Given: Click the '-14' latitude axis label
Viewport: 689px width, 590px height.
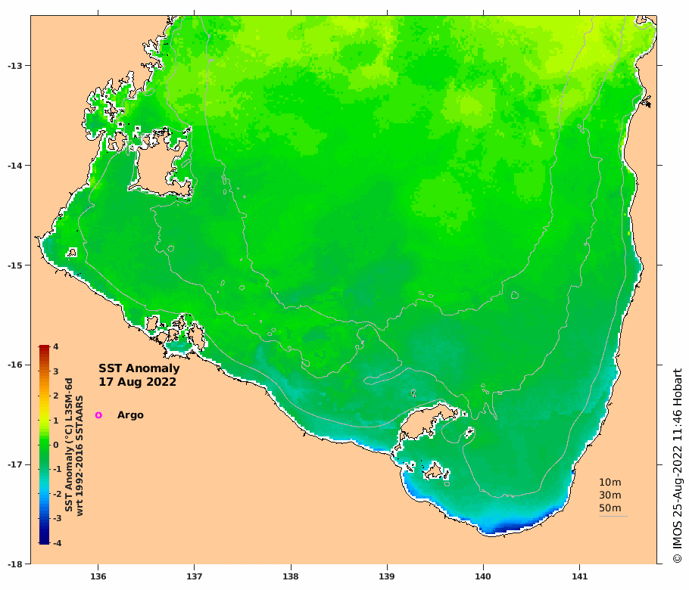Looking at the screenshot, I should pyautogui.click(x=15, y=166).
